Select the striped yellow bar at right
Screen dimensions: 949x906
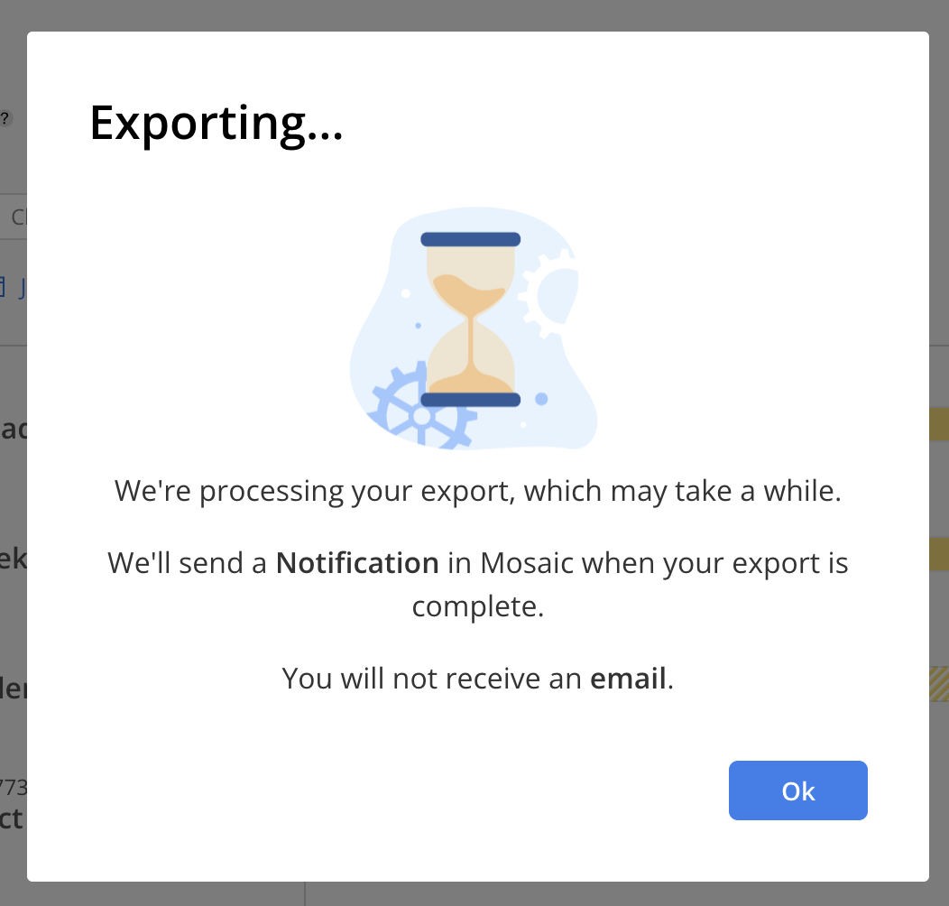pos(939,684)
